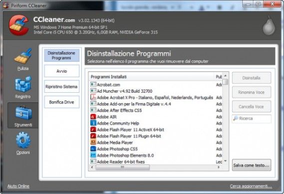Click the Cancella Voce button

tap(252, 107)
